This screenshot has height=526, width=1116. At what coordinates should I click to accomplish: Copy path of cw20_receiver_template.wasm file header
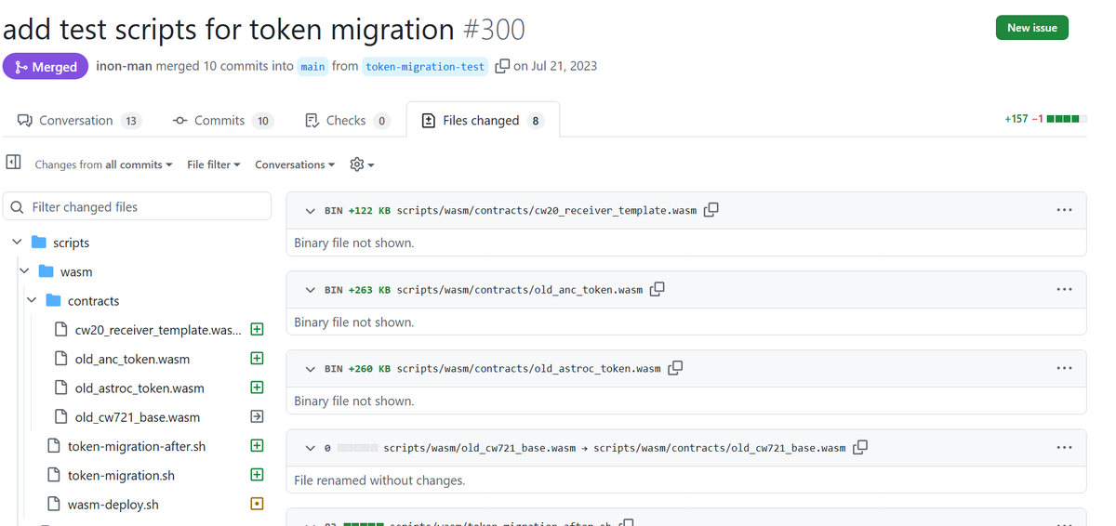[x=711, y=210]
